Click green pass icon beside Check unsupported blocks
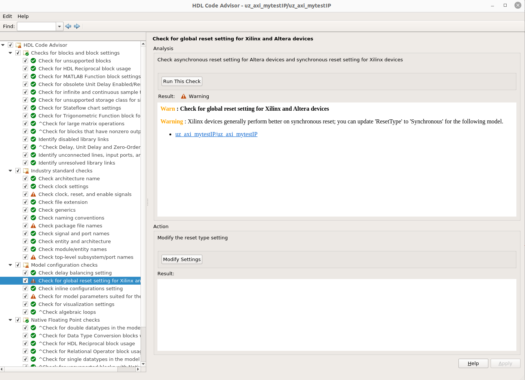The width and height of the screenshot is (525, 380). 33,61
